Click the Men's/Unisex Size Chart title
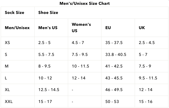Viewport: 169px width, 108px height. pyautogui.click(x=84, y=4)
